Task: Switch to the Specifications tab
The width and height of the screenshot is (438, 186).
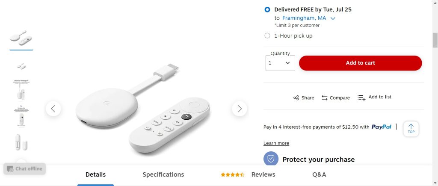Action: [163, 174]
